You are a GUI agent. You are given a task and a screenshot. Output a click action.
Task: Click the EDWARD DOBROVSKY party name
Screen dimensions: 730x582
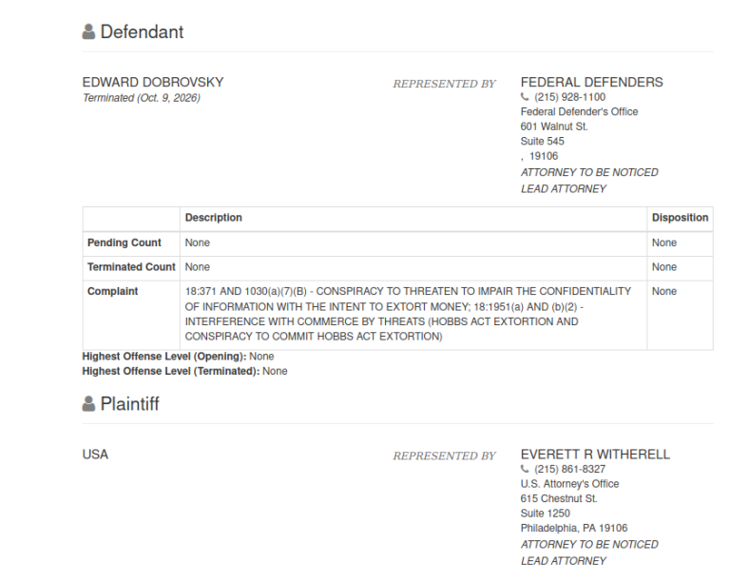(153, 83)
